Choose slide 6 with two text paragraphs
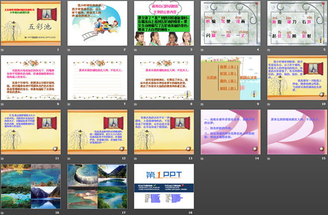Viewport: 328px width, 215px height. 31,77
